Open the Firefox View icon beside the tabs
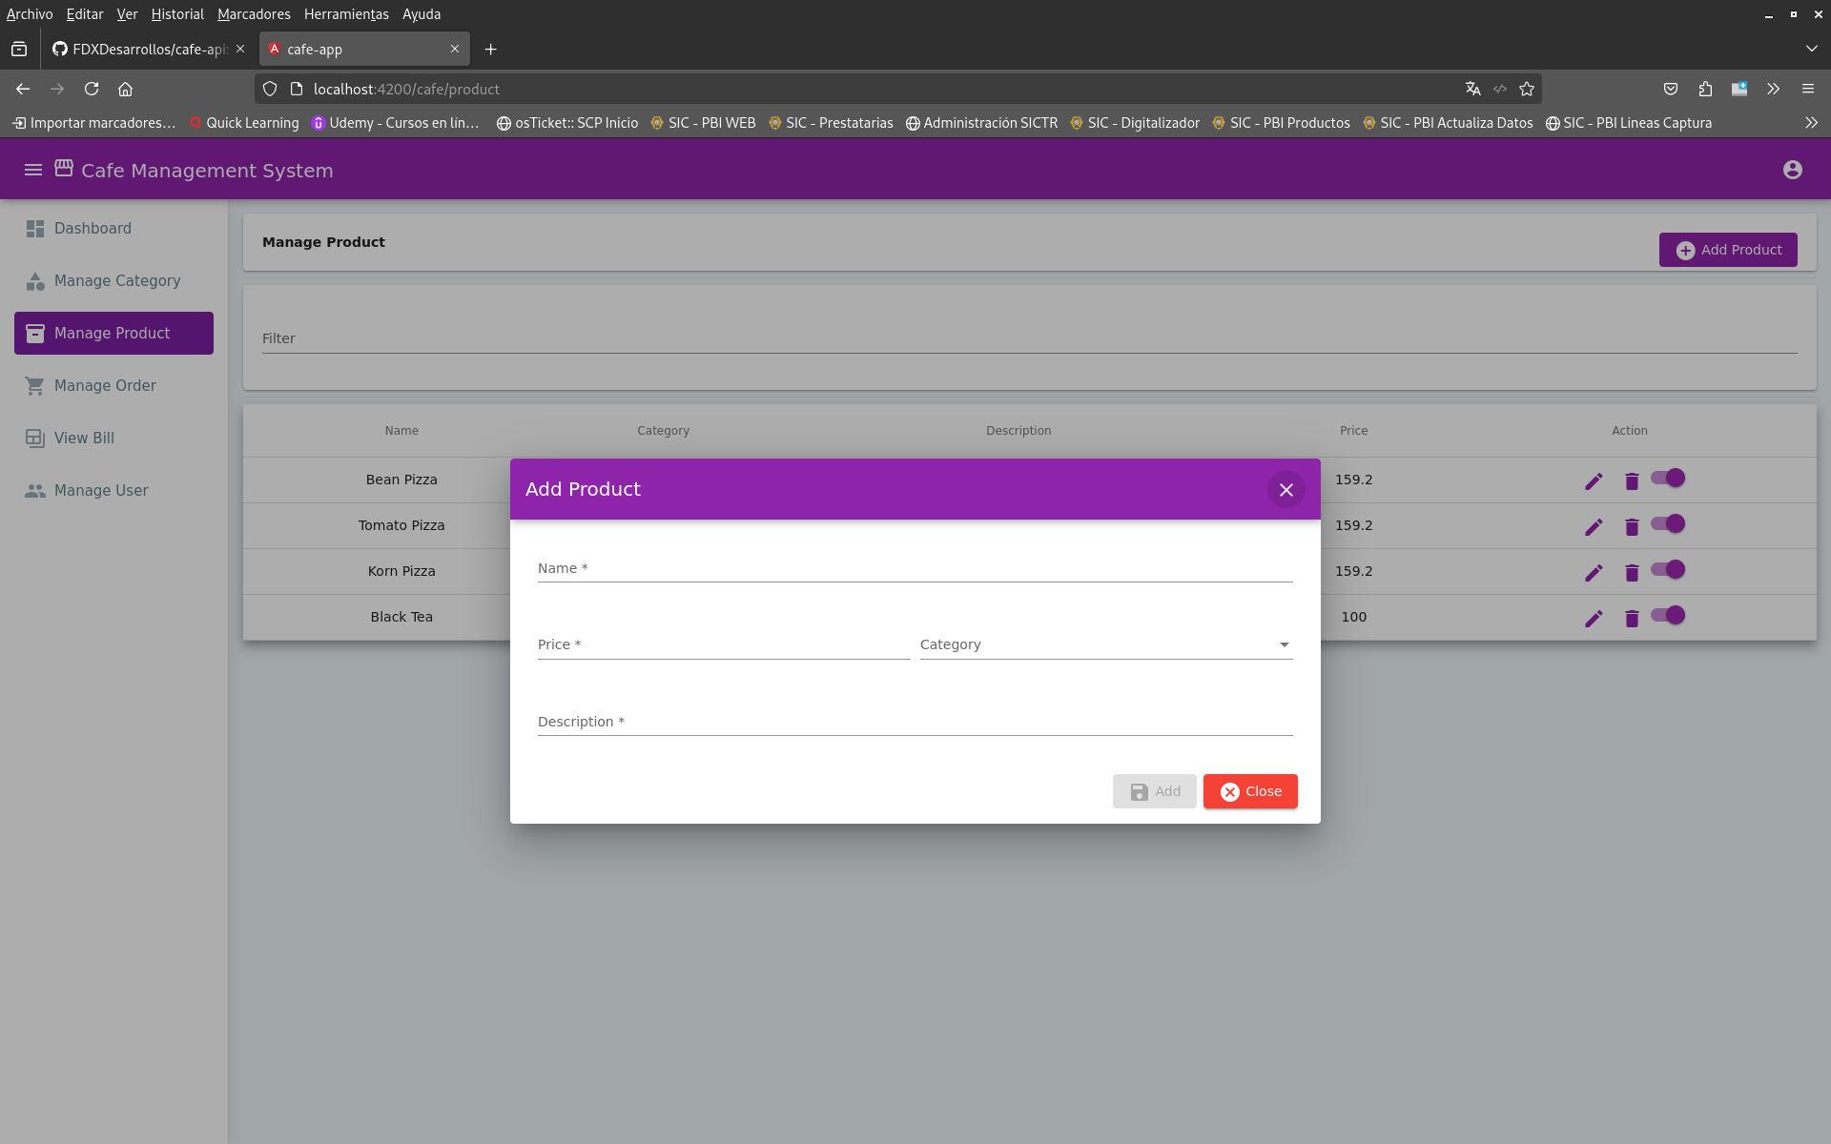The width and height of the screenshot is (1831, 1144). point(19,49)
